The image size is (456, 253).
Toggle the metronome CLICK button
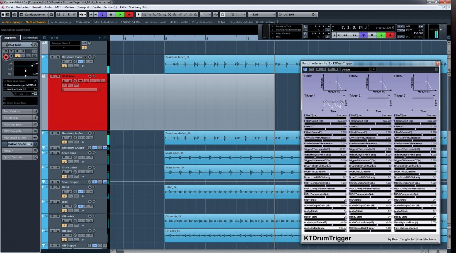[x=401, y=26]
